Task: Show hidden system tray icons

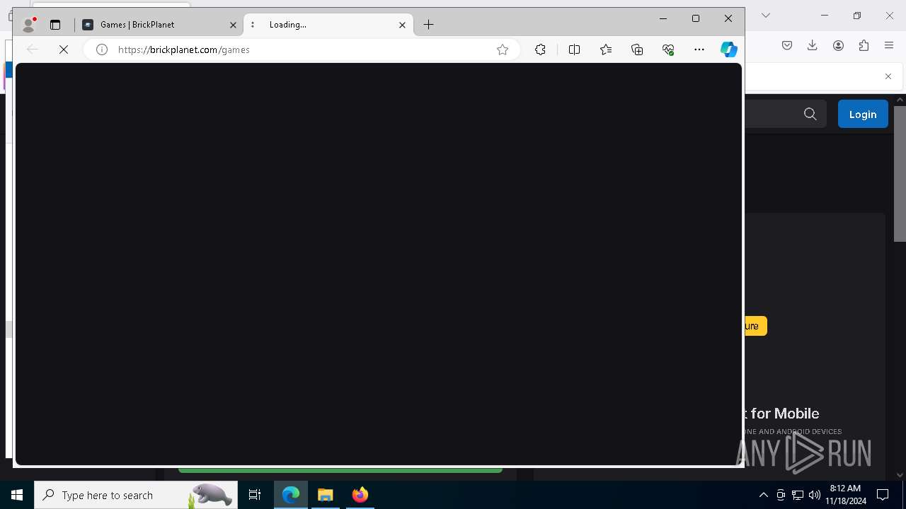Action: tap(763, 495)
